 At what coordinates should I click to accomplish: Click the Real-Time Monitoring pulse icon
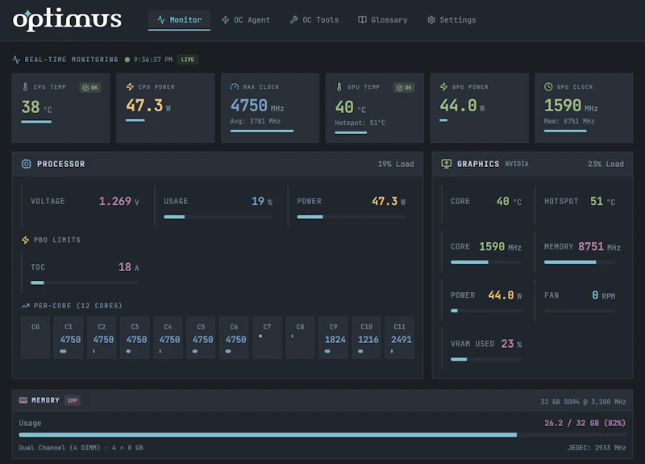16,60
